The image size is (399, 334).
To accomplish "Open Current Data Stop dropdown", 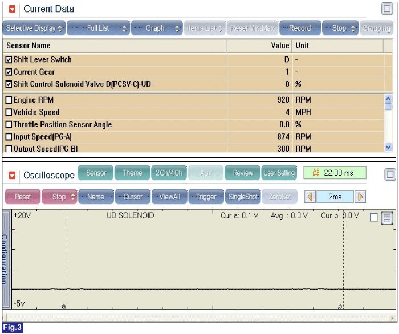I will pos(340,28).
